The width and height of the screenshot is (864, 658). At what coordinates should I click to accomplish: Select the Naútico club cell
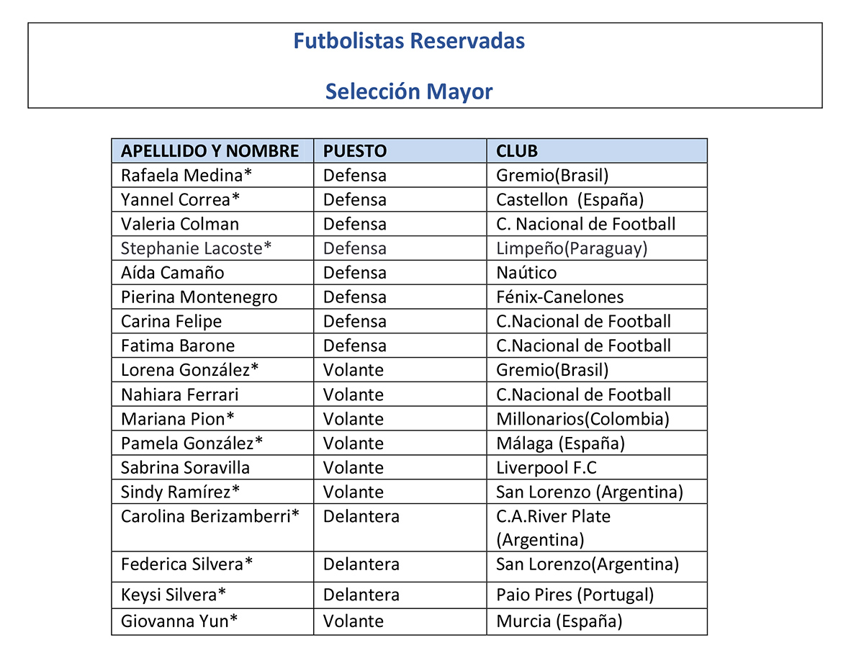(x=597, y=273)
